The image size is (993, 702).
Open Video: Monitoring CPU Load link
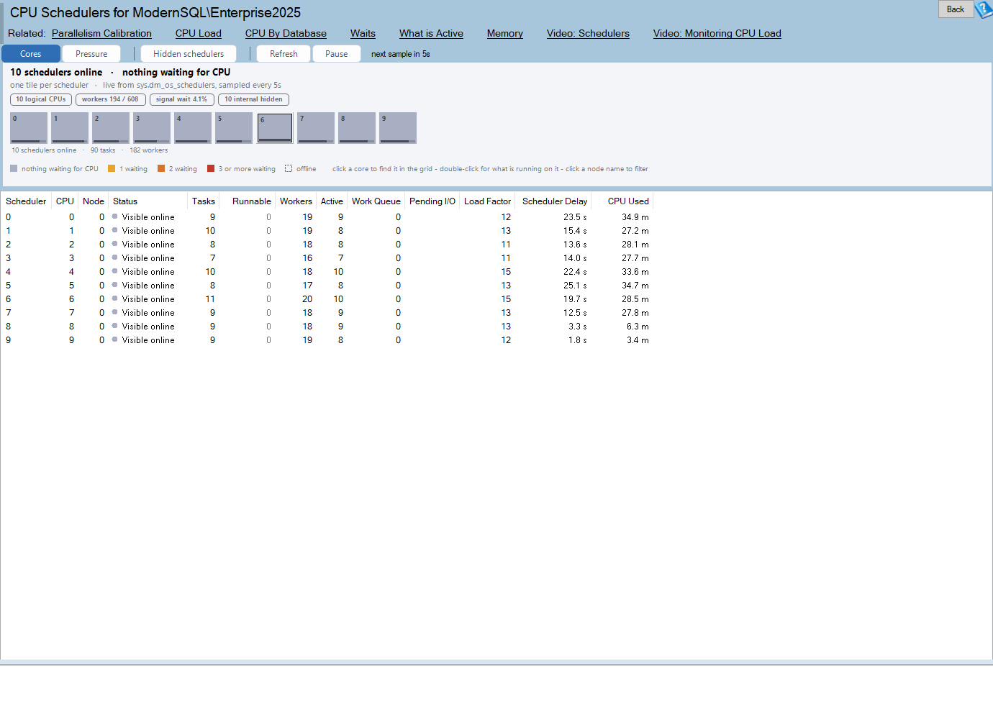tap(717, 33)
